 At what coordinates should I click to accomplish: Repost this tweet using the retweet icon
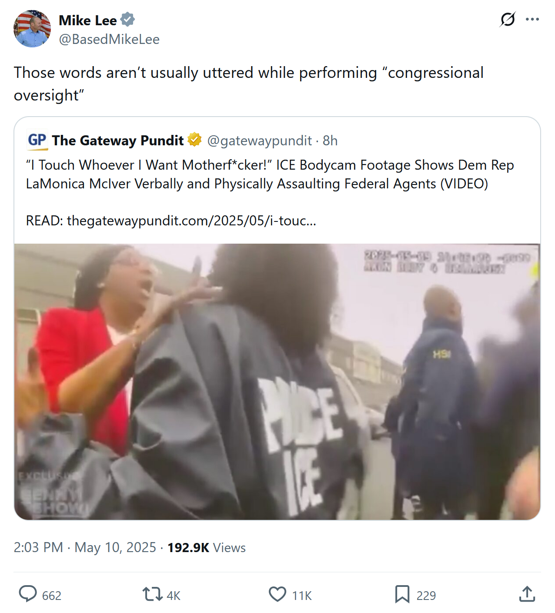tap(153, 594)
